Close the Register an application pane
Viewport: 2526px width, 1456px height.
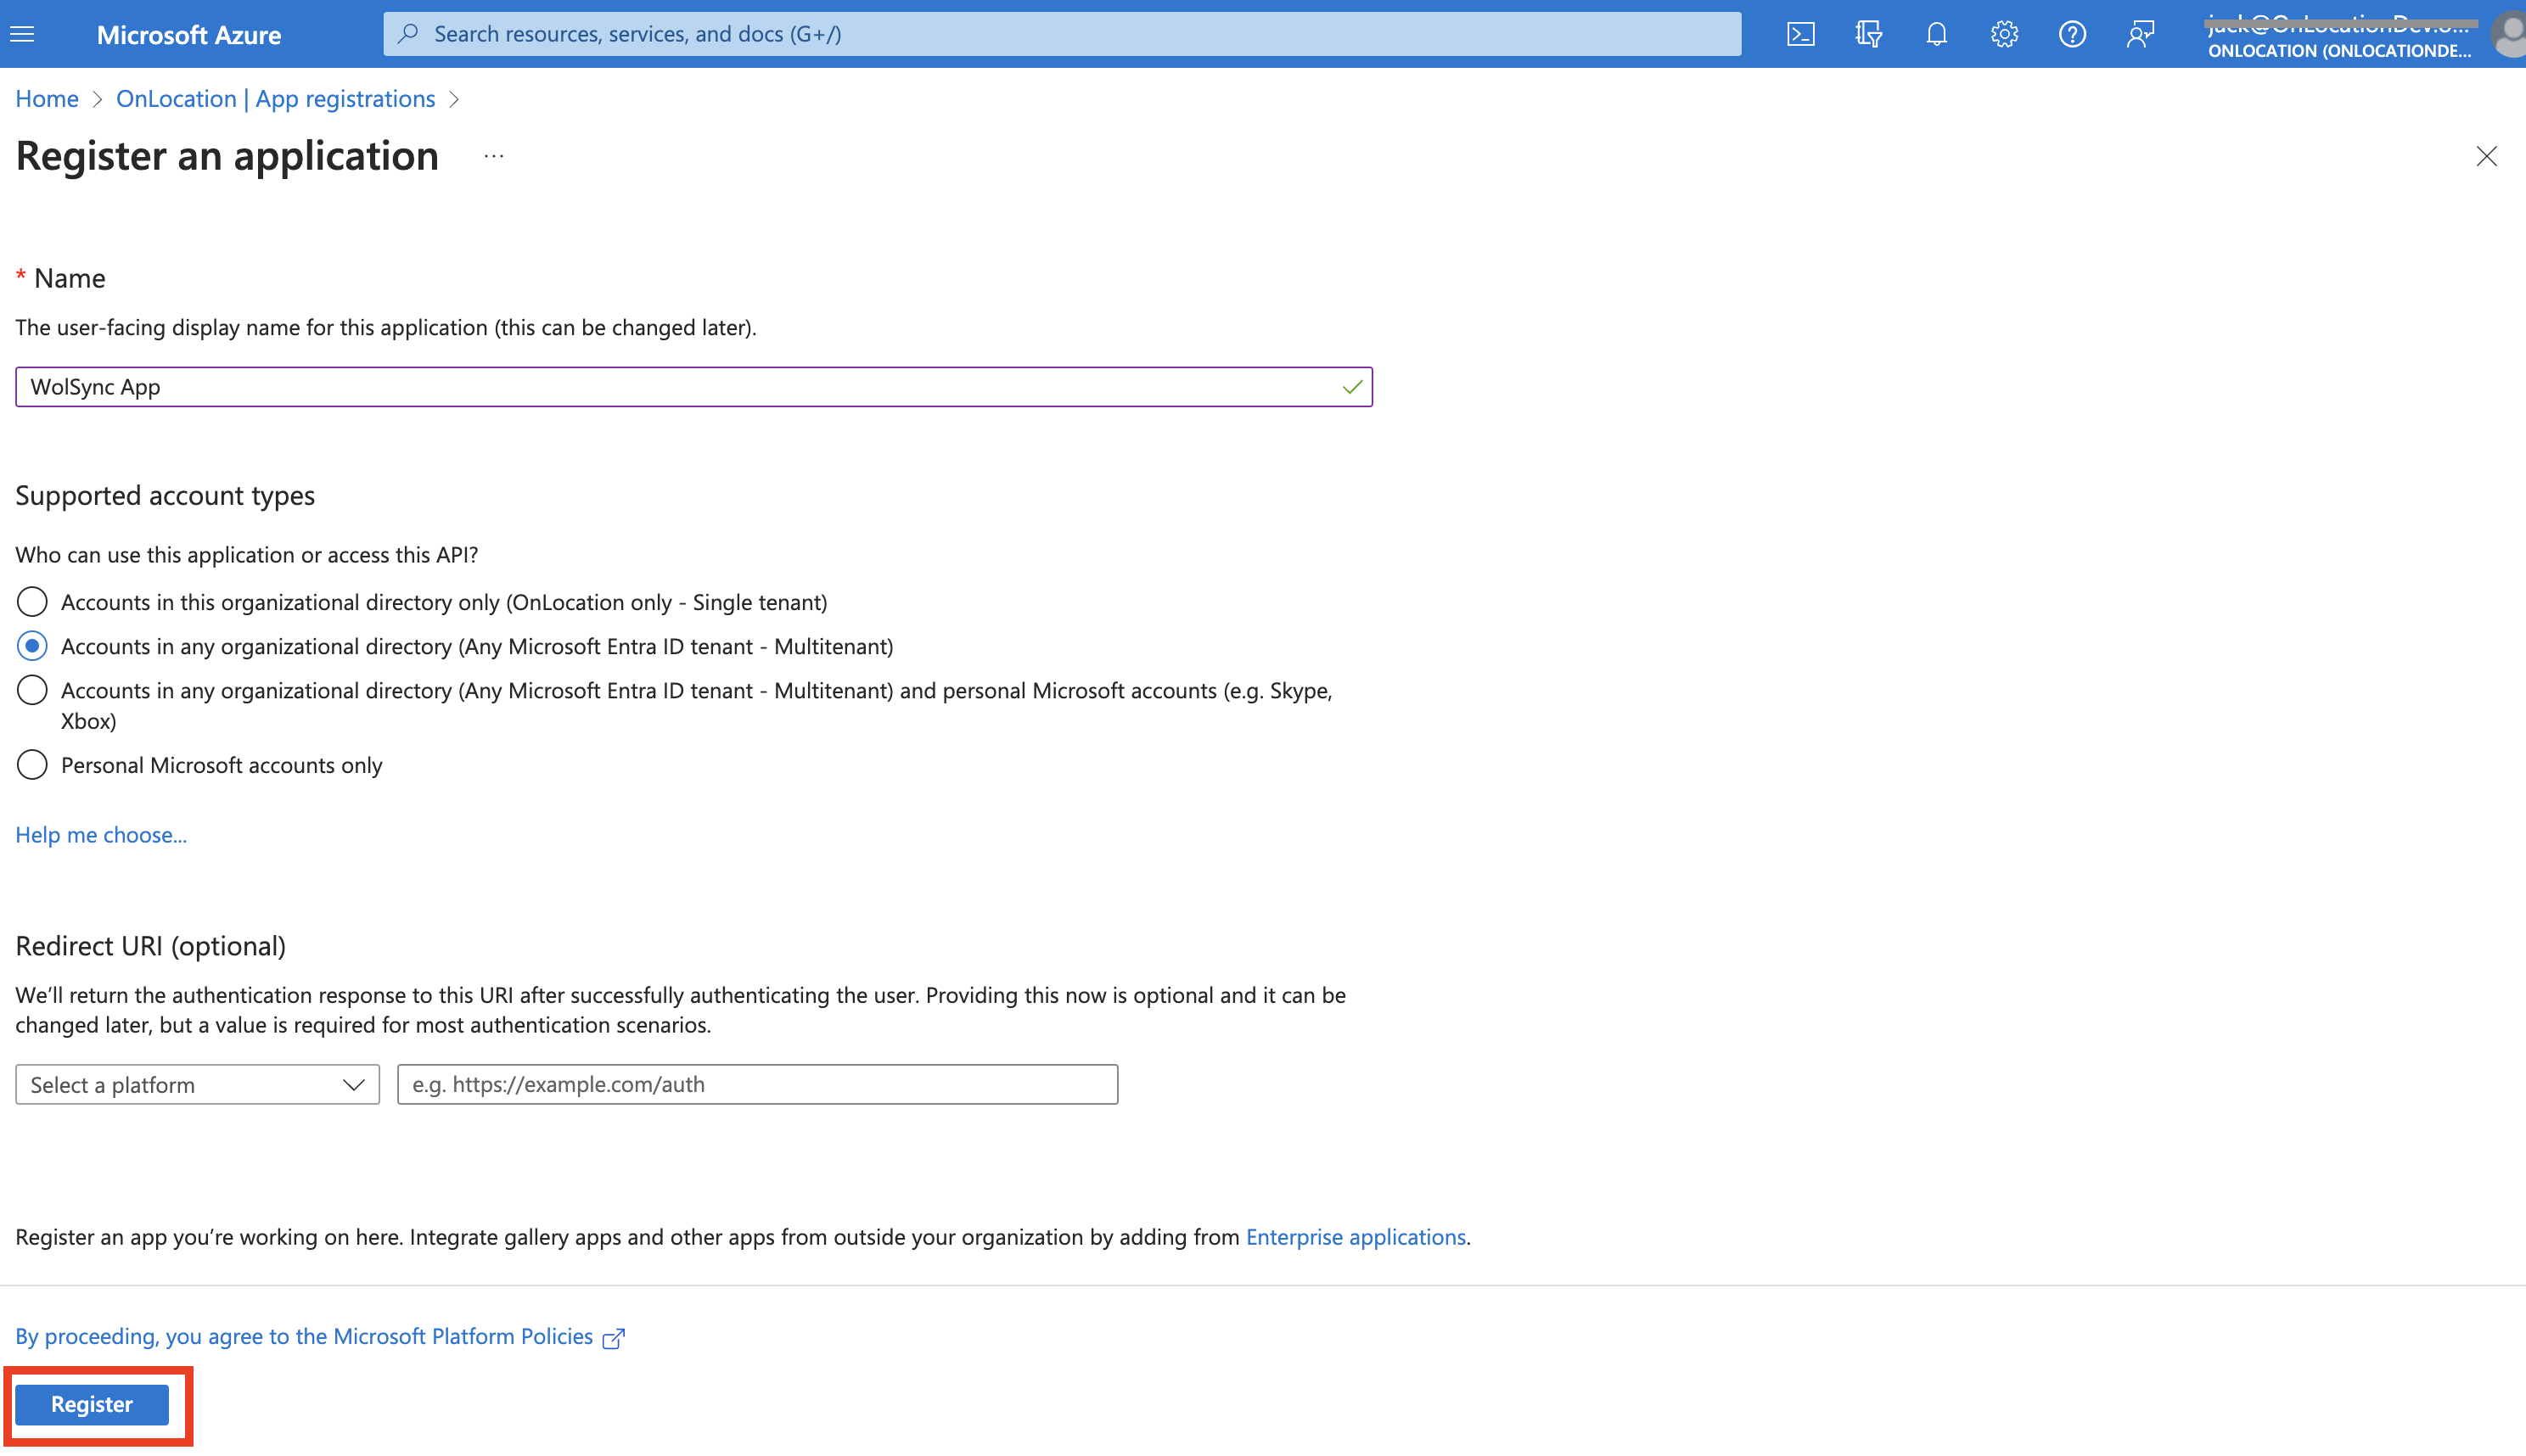(2486, 157)
